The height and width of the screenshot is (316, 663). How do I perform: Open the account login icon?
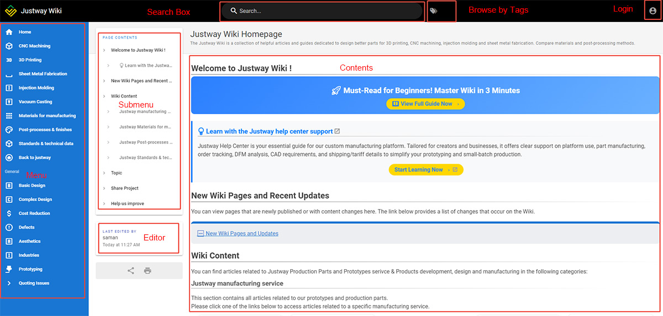point(653,10)
